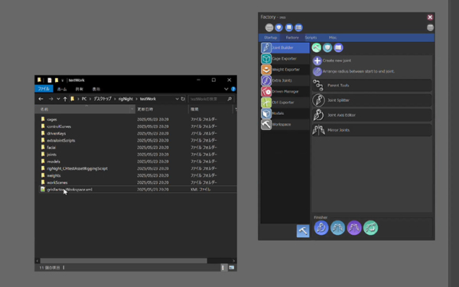Select the driverKeys folder

pos(56,133)
